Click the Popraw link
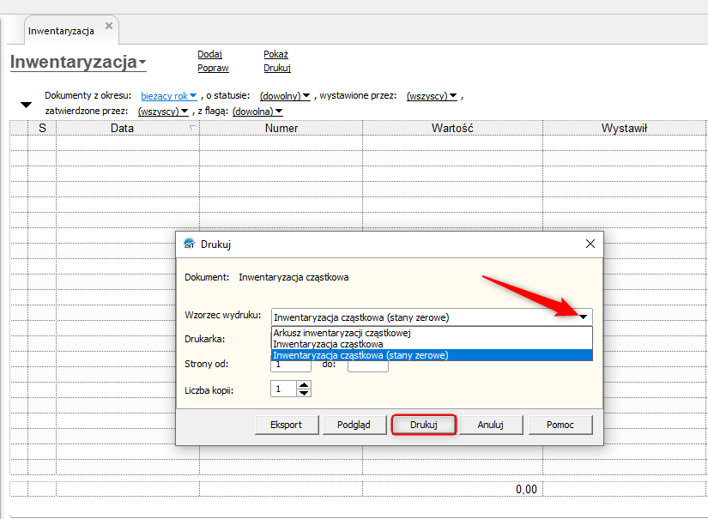Image resolution: width=708 pixels, height=519 pixels. click(x=213, y=68)
